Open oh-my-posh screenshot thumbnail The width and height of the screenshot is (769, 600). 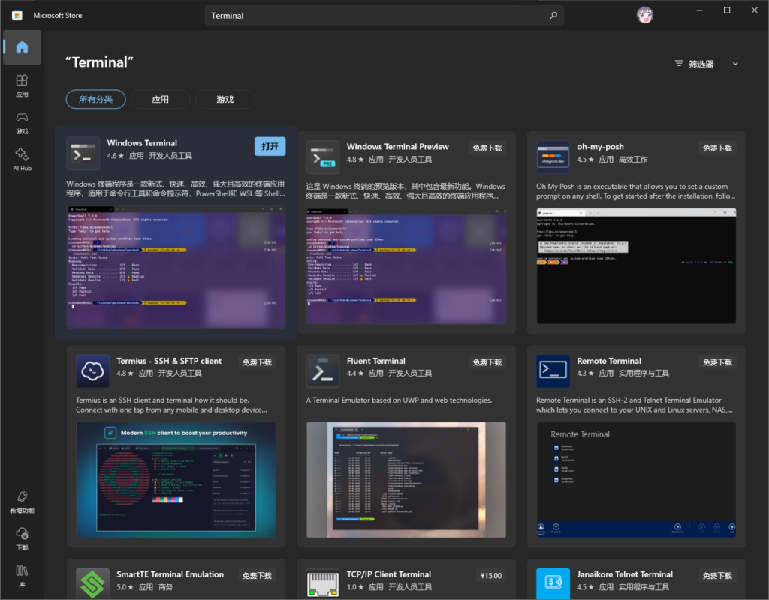[636, 266]
